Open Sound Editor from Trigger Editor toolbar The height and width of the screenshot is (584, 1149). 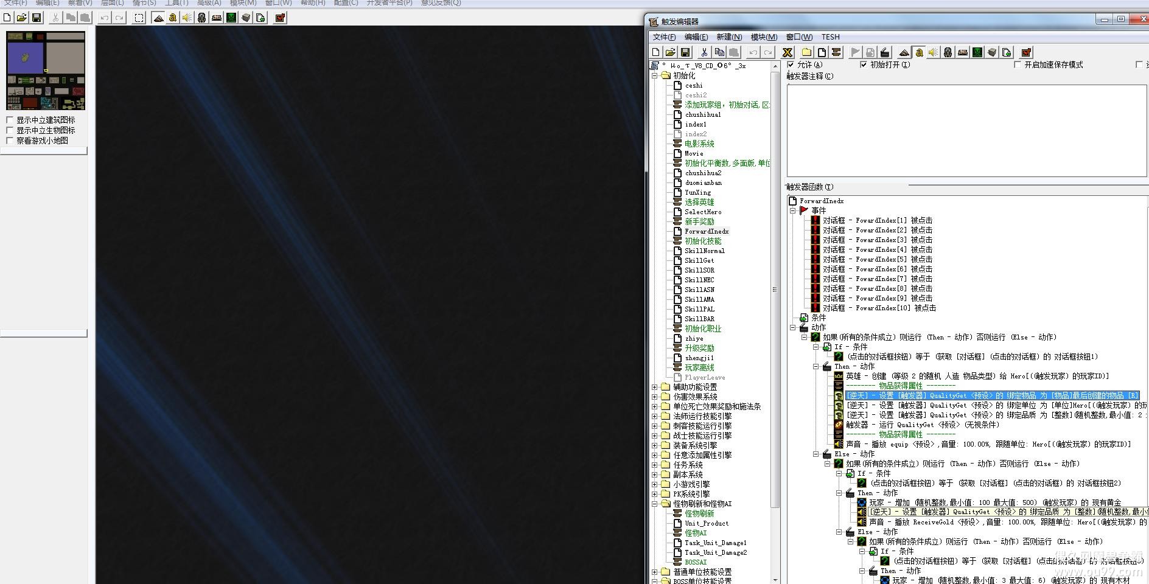coord(934,52)
